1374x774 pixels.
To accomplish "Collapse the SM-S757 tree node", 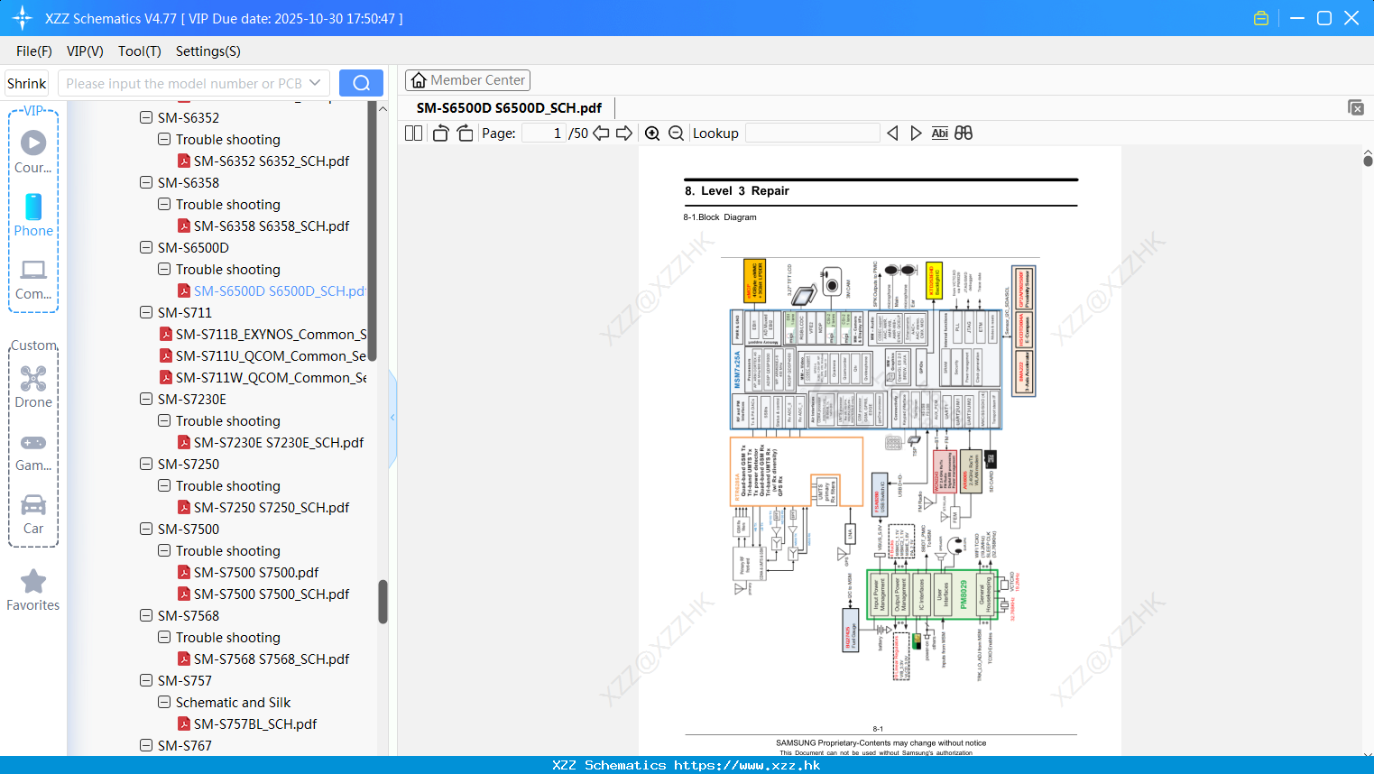I will pos(146,680).
